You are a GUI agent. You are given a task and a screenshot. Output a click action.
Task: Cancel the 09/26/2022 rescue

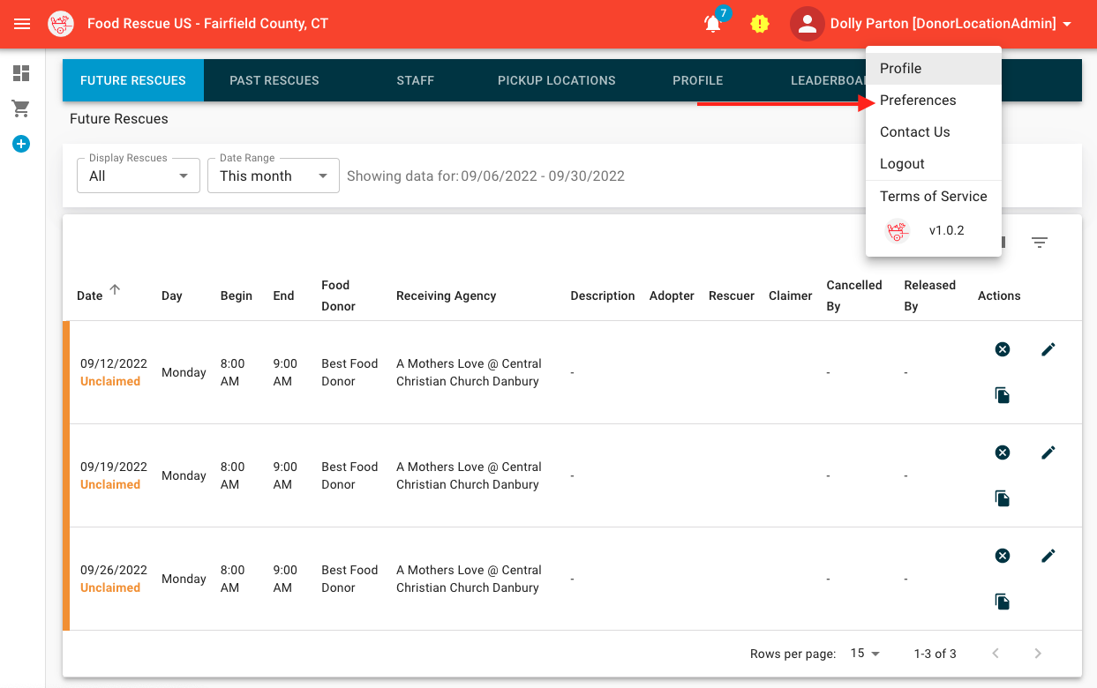tap(1003, 556)
